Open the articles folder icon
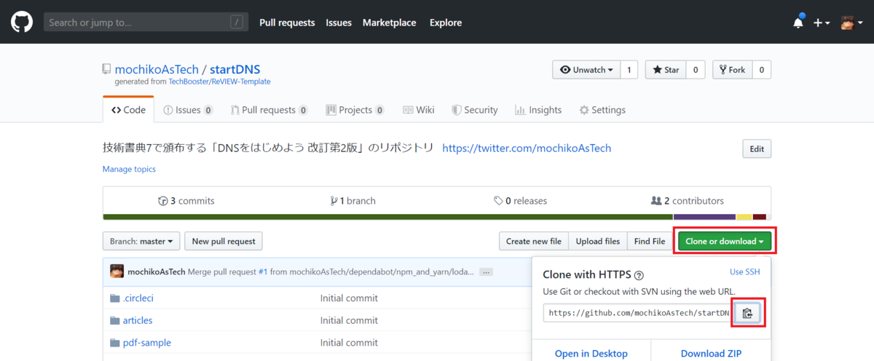Viewport: 874px width, 361px height. 114,320
